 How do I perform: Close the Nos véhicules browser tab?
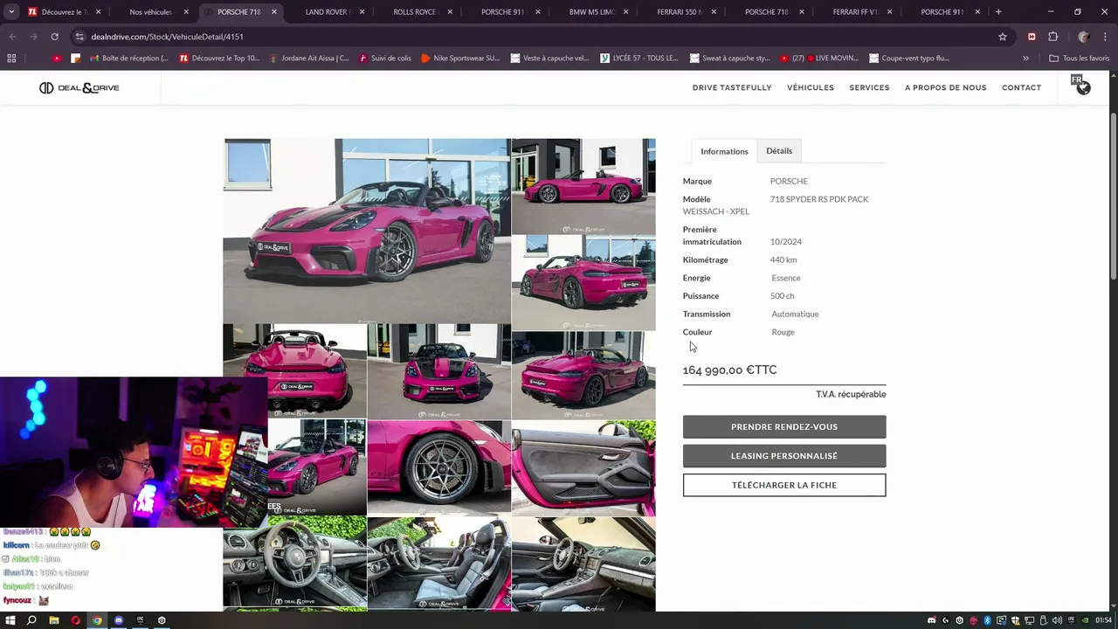click(x=186, y=12)
